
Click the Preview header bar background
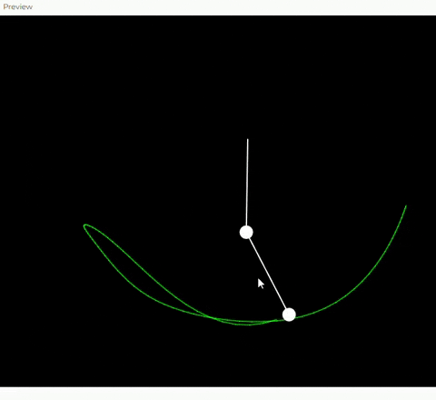[x=218, y=7]
